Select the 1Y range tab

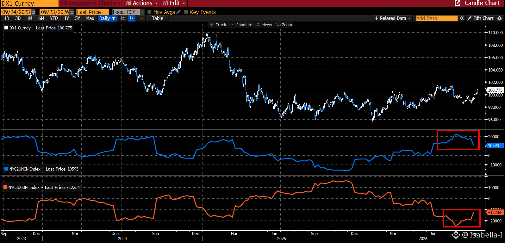pyautogui.click(x=66, y=18)
